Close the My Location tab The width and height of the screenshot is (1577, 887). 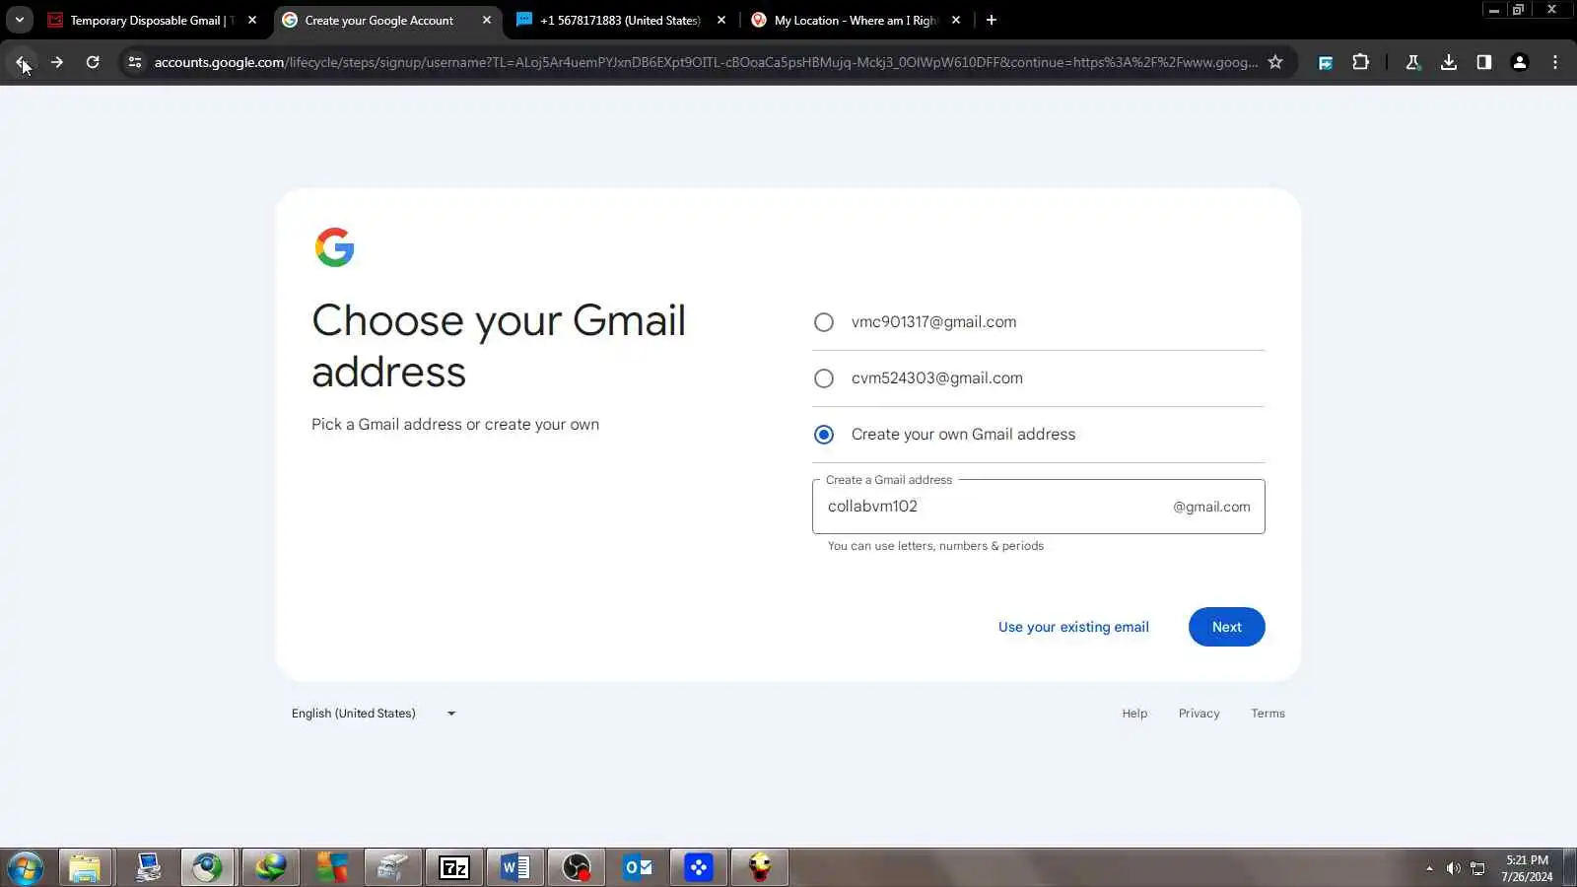tap(956, 20)
